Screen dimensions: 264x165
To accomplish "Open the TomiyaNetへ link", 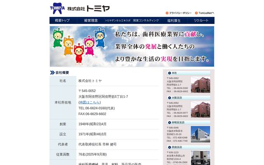I will [x=206, y=13].
